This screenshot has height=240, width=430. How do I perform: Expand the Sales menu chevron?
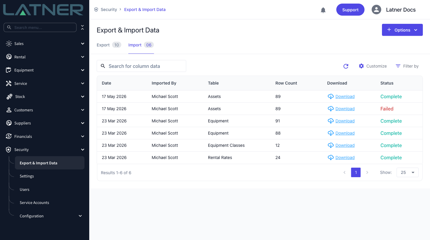83,43
